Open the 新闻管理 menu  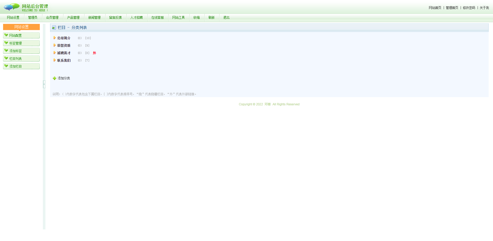click(x=94, y=17)
